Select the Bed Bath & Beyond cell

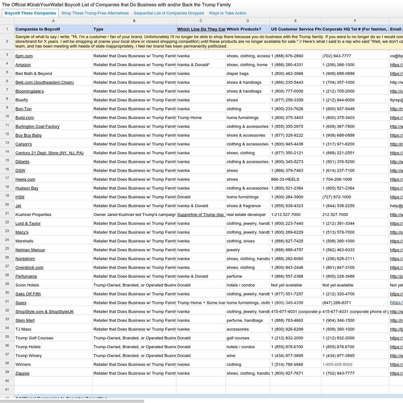pos(53,73)
